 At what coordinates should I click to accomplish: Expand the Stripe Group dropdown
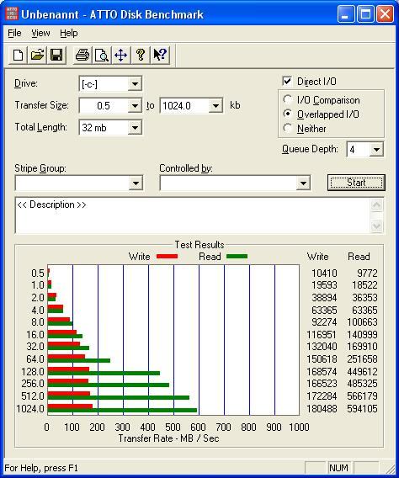point(136,183)
